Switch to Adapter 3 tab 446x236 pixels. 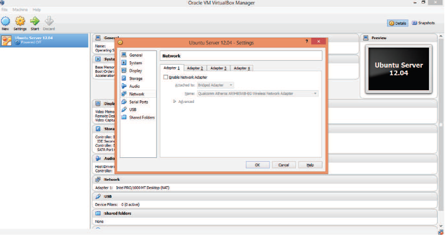[x=218, y=68]
